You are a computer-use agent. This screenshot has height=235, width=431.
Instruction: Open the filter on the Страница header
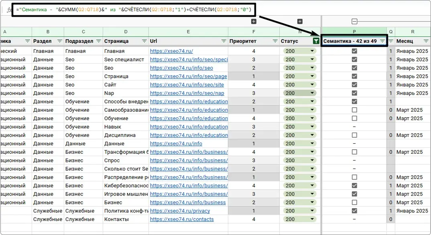[144, 41]
